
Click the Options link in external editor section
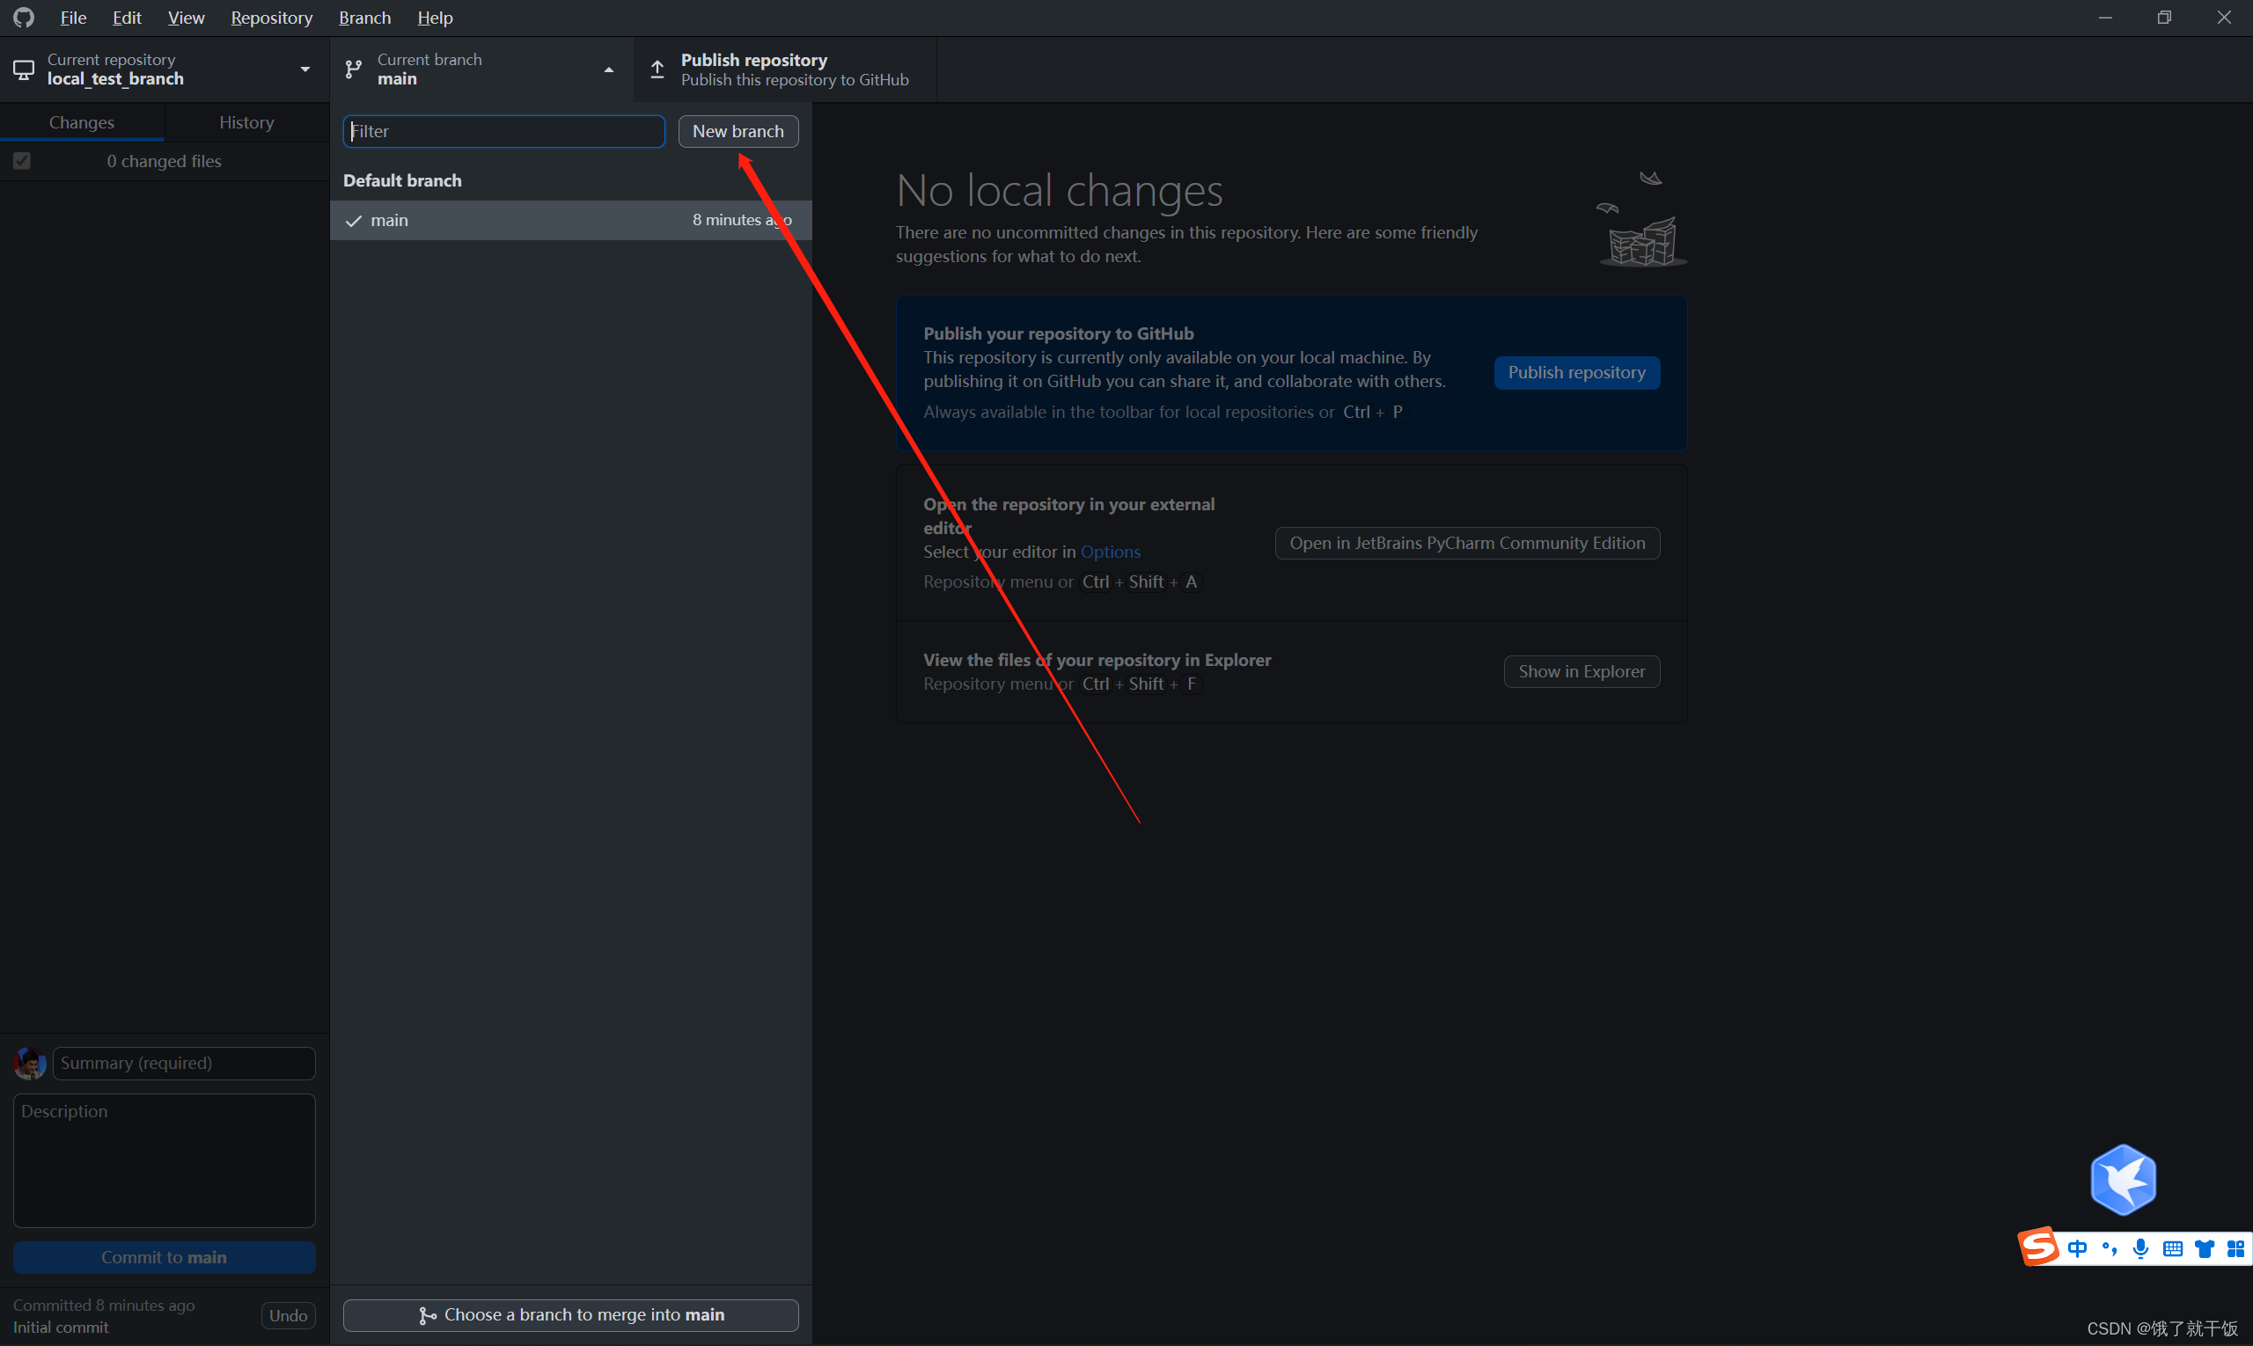(x=1111, y=550)
